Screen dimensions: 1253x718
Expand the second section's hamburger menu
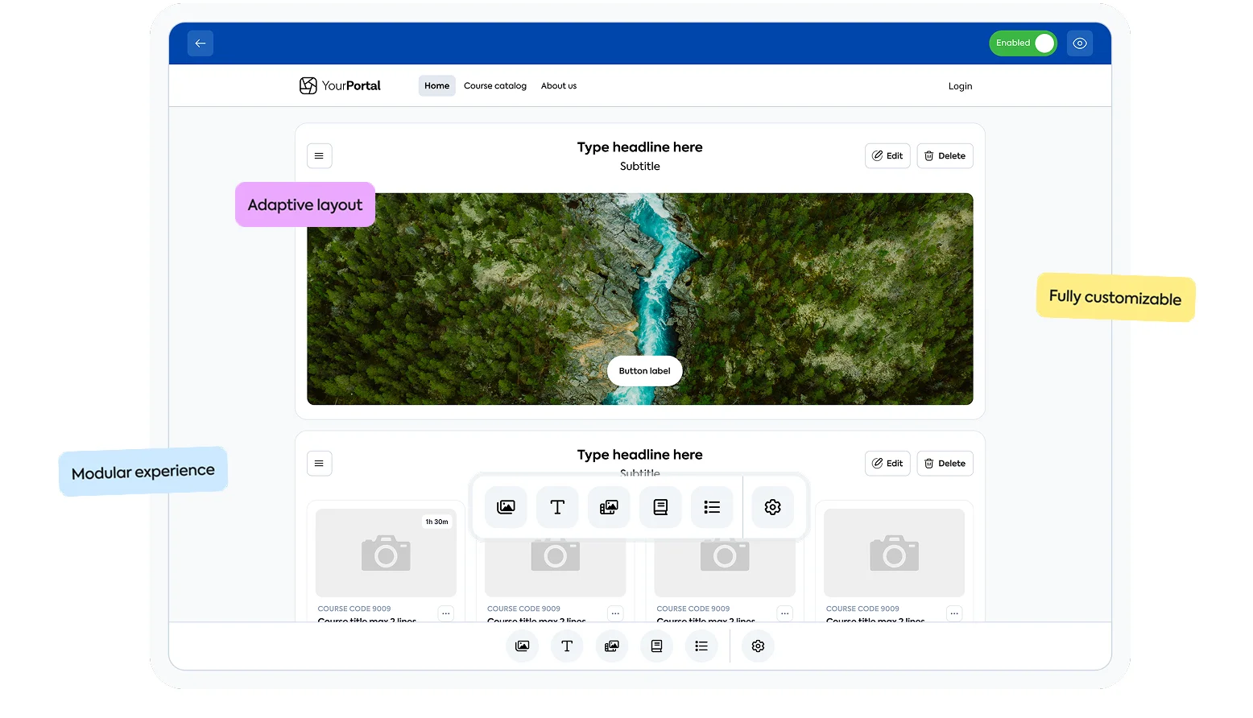coord(319,464)
